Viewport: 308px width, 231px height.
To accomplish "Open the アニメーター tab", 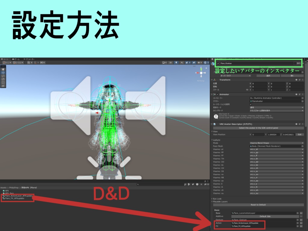I will [x=30, y=60].
